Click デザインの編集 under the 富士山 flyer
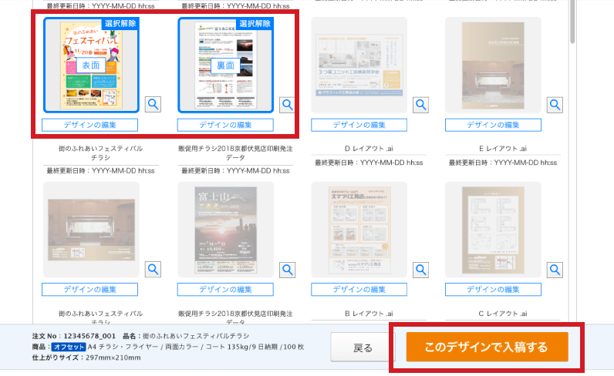The height and width of the screenshot is (376, 614). [x=224, y=290]
